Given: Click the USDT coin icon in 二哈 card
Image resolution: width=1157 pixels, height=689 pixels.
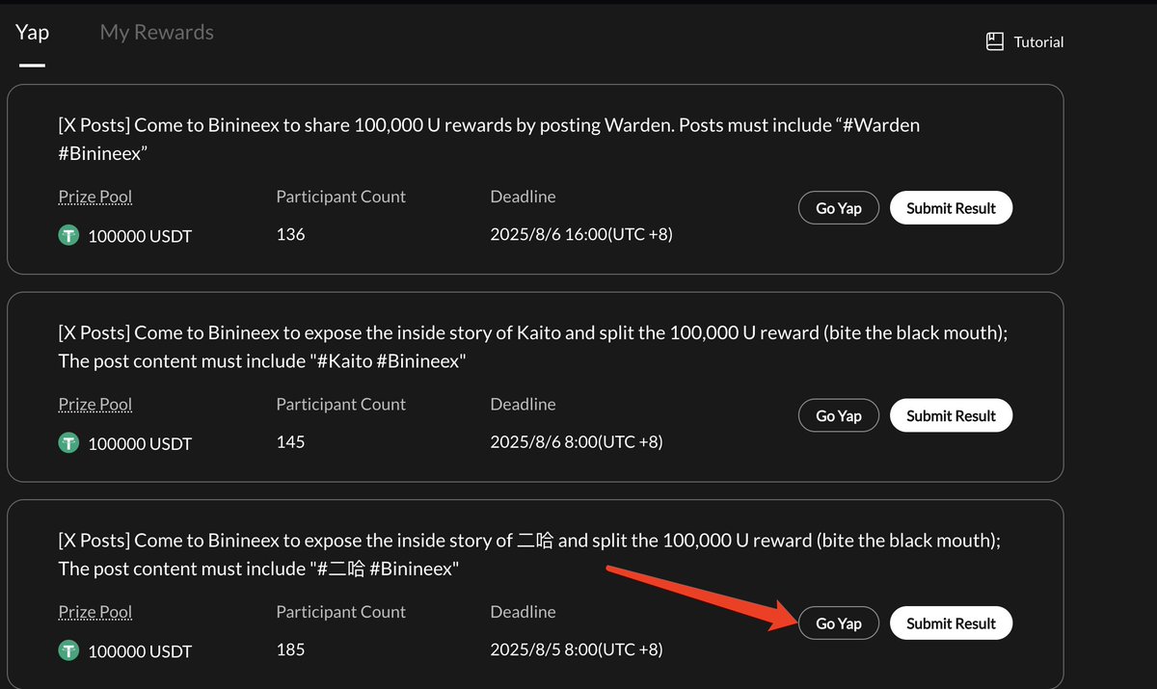Looking at the screenshot, I should coord(68,650).
